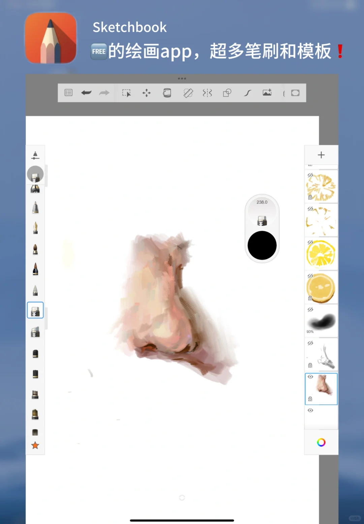Toggle transparency lock on lemon outline layer
364x524 pixels.
click(x=310, y=198)
